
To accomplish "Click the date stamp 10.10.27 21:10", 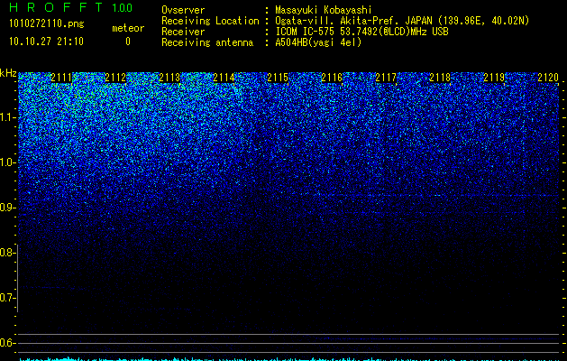I will [x=46, y=42].
